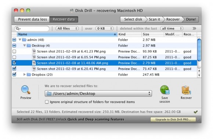Select row Screen shot 2011-02-09 at 6.05.54 PM.png

click(104, 57)
